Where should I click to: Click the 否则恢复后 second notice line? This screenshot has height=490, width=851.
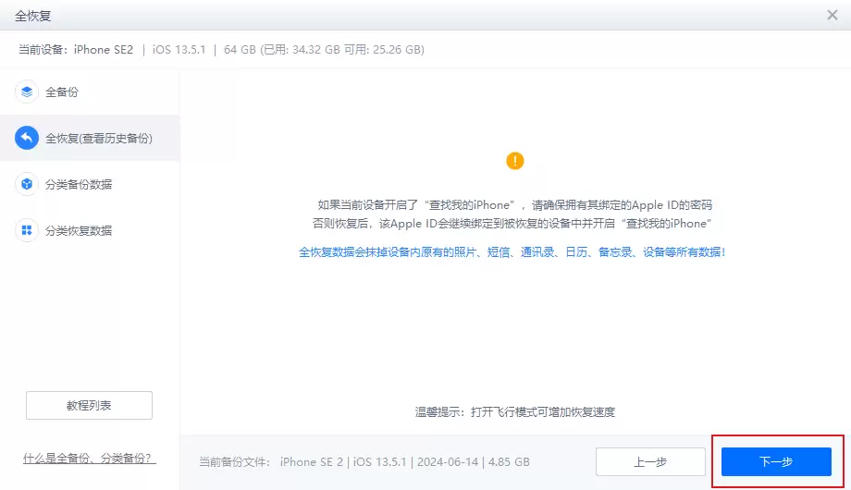point(512,224)
